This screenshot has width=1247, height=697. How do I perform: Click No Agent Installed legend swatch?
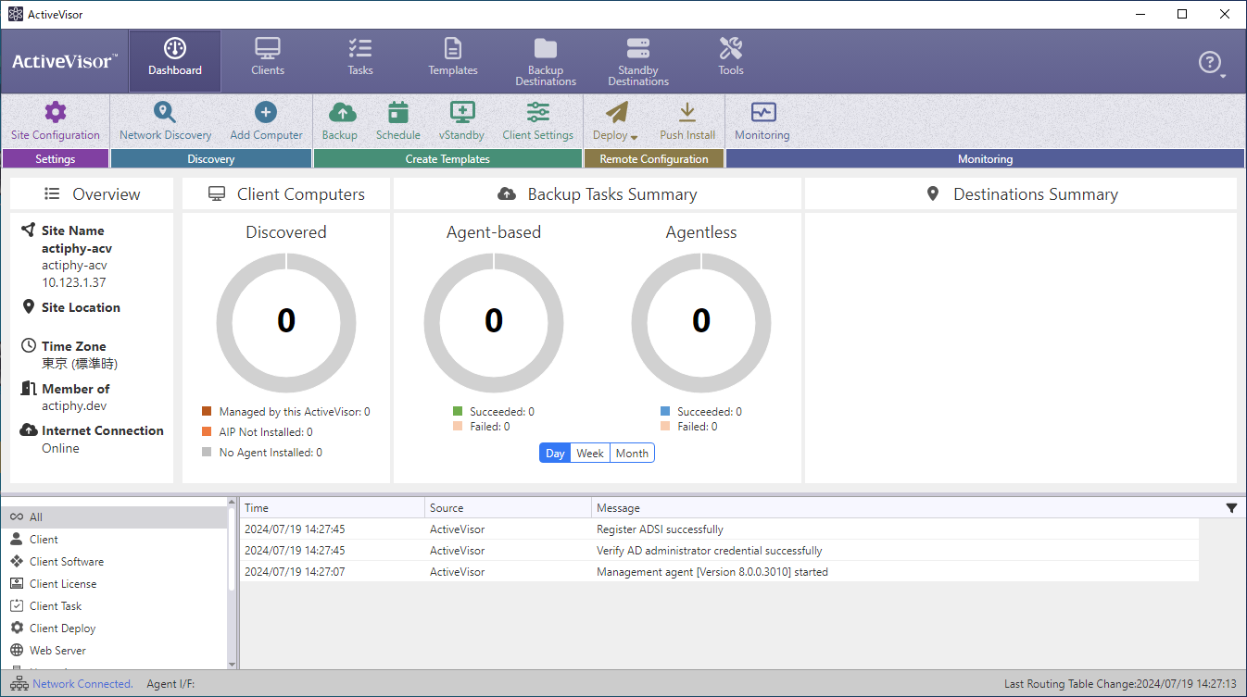tap(207, 452)
